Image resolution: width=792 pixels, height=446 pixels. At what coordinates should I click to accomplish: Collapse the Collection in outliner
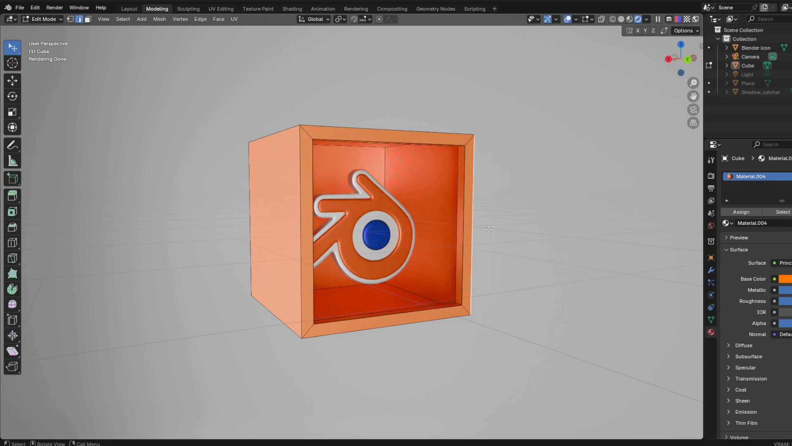[718, 39]
